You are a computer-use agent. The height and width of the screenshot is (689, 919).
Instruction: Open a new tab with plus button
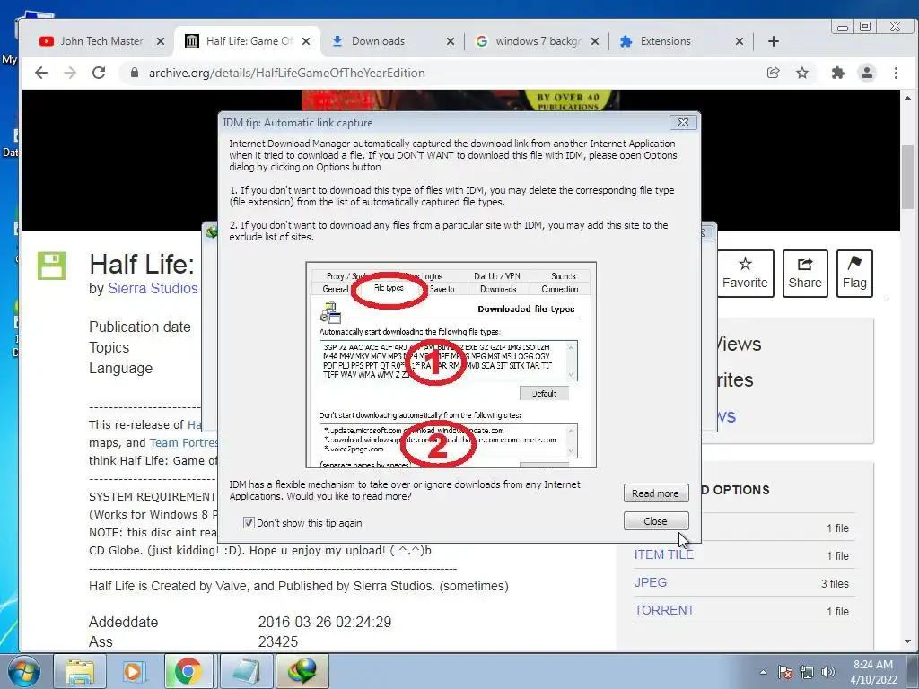pos(774,41)
